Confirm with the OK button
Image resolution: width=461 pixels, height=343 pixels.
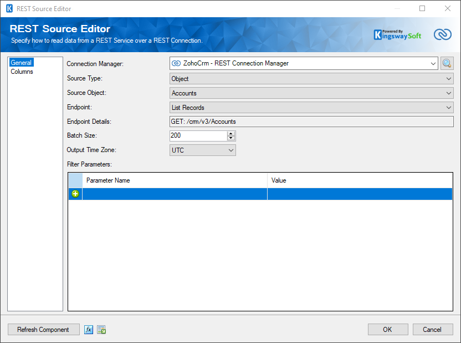(388, 330)
